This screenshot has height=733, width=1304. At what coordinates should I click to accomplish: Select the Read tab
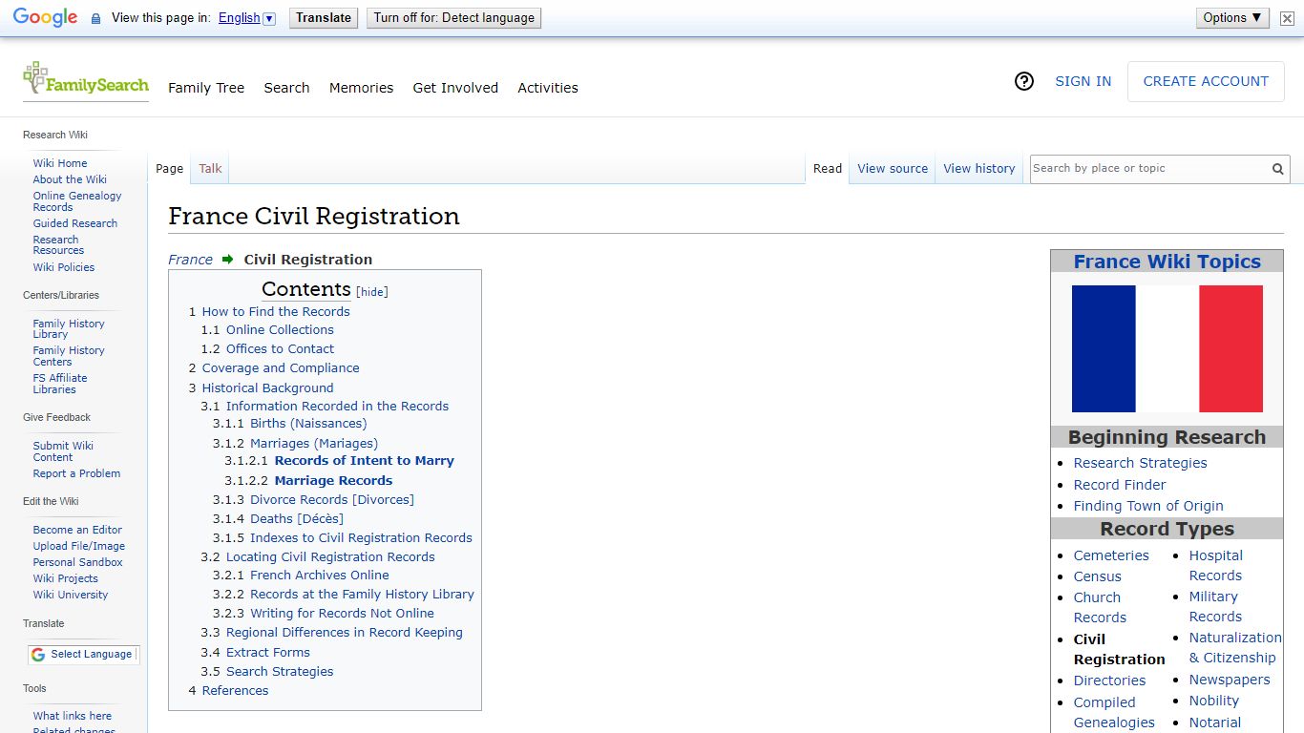point(828,168)
